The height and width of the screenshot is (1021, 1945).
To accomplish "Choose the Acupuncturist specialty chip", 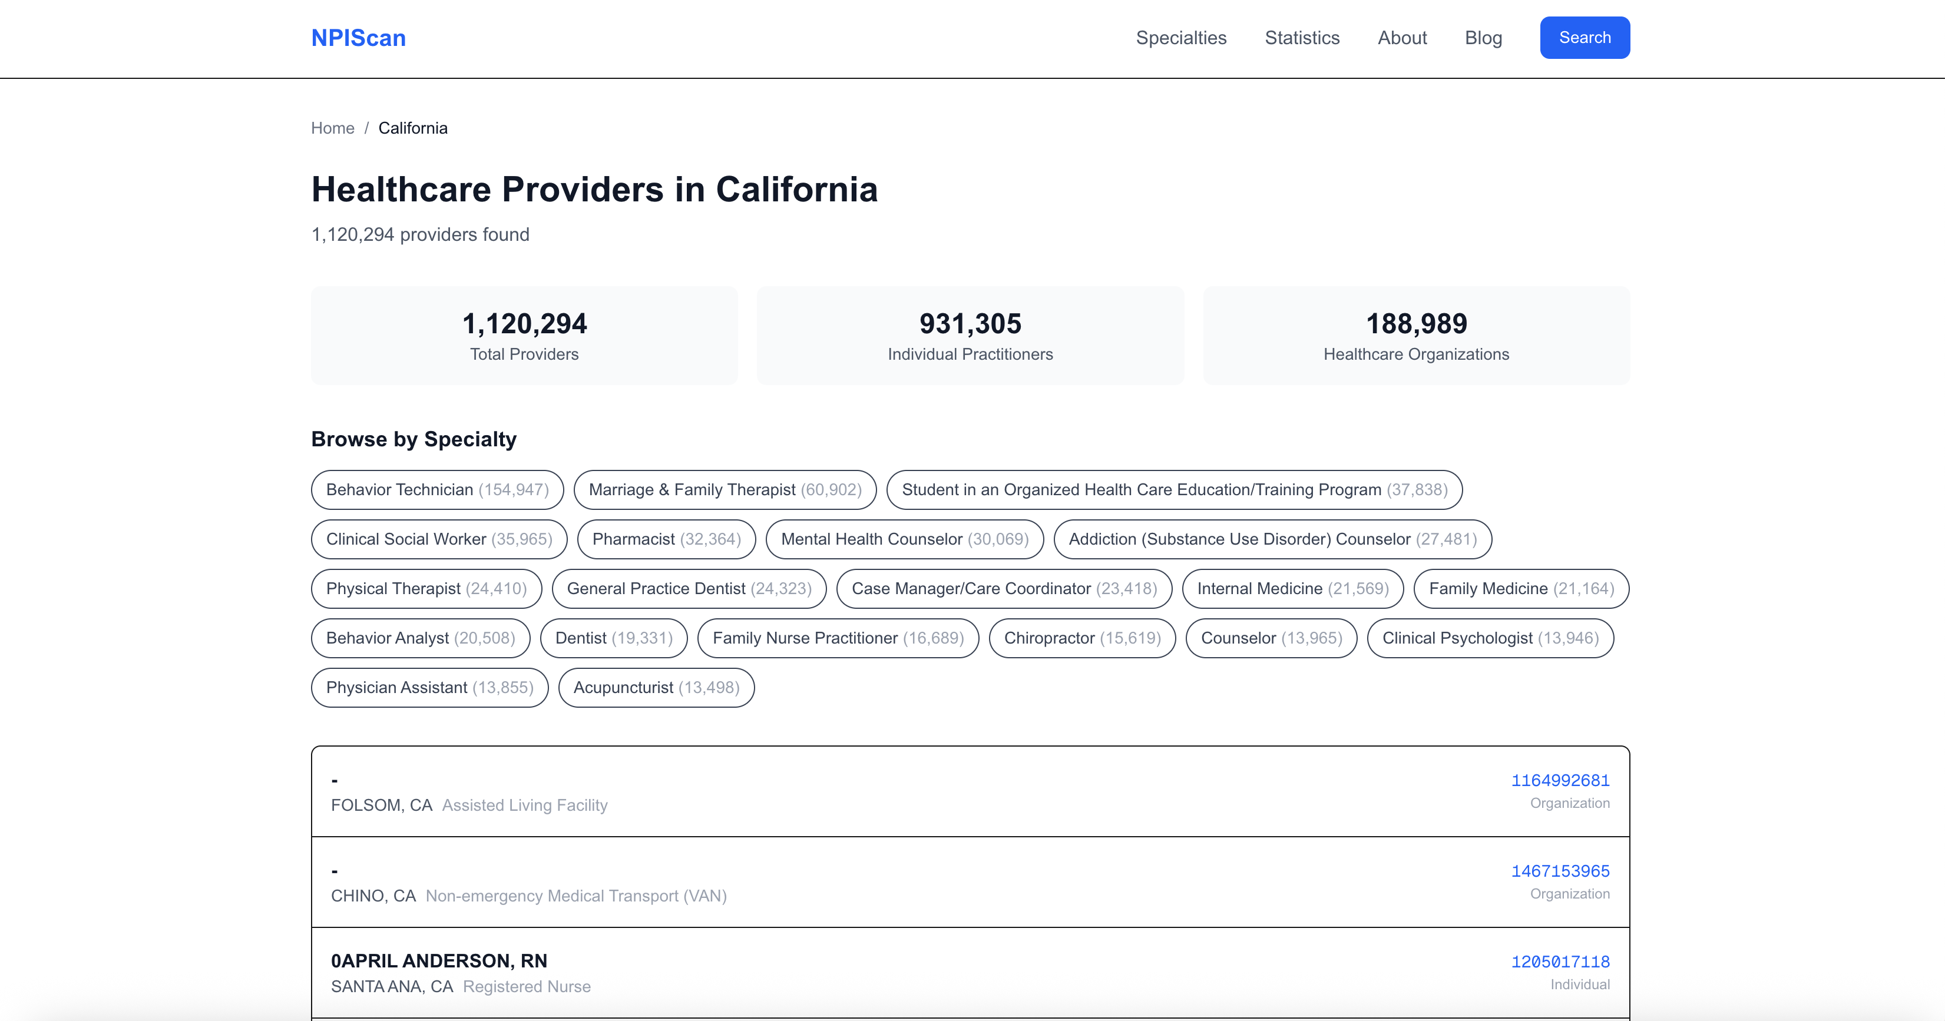I will point(656,688).
